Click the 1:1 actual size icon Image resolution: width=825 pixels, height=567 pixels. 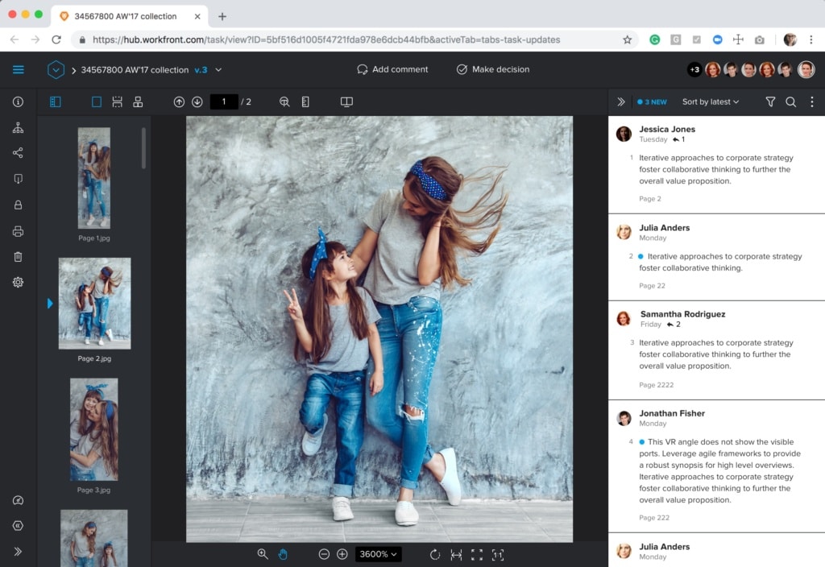coord(498,554)
